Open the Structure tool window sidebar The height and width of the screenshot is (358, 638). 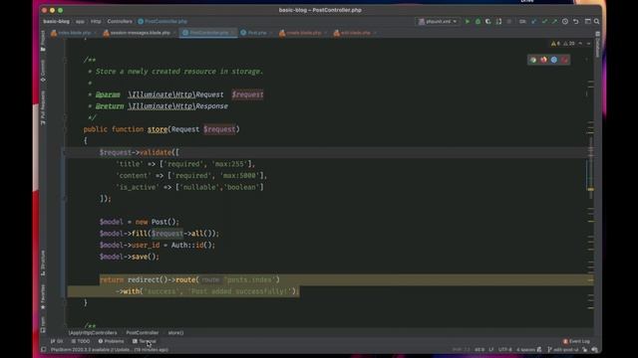43,263
